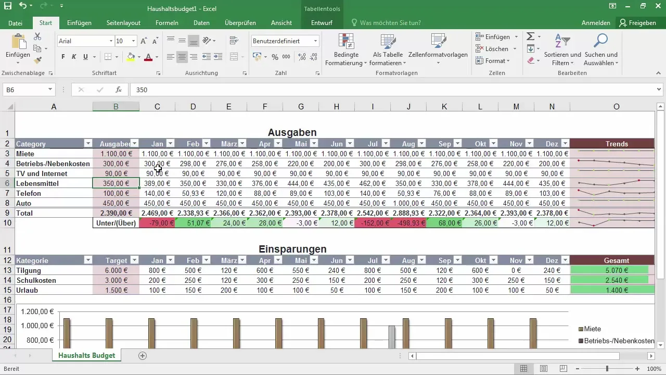Click the Was möchten Sie tun search field
The image size is (666, 375).
click(390, 23)
